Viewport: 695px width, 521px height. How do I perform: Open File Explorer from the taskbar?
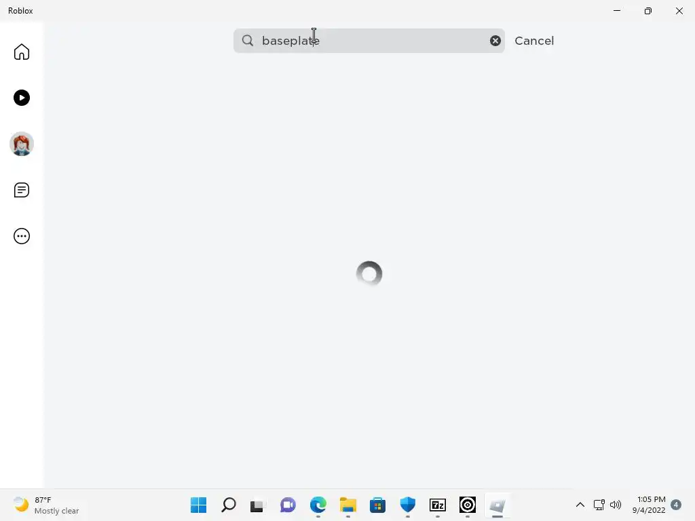tap(348, 505)
